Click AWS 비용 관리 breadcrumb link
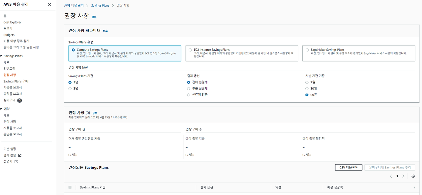 click(x=74, y=6)
